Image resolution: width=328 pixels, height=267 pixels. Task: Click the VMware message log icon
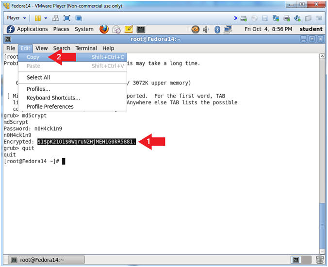(x=319, y=18)
